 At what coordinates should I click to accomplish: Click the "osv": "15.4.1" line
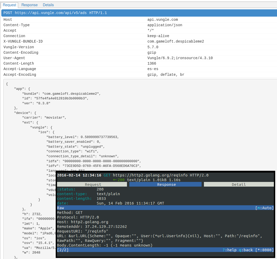point(38,243)
